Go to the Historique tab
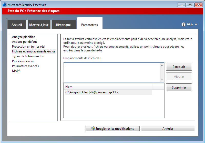Viewport: 205px width, 143px height. pos(64,24)
